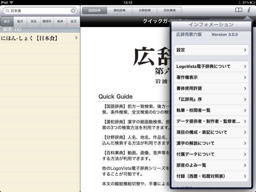Open 部首のよみ一覧 entry
The width and height of the screenshot is (256, 192).
(211, 165)
